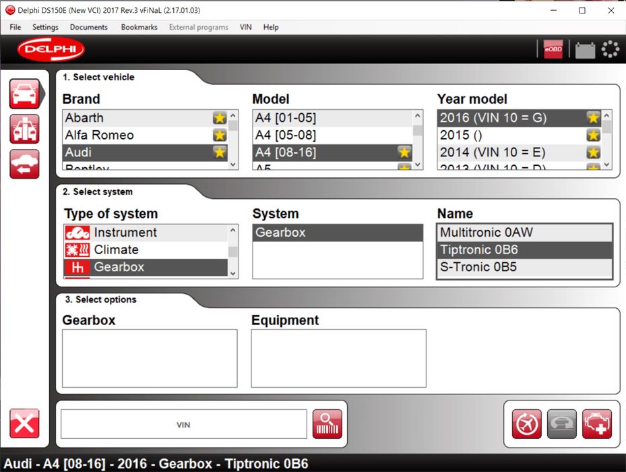Viewport: 626px width, 472px height.
Task: Toggle bookmark star for A4 [08-16]
Action: (404, 152)
